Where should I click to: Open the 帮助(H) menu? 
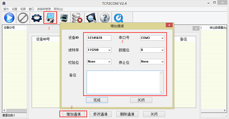pyautogui.click(x=58, y=9)
